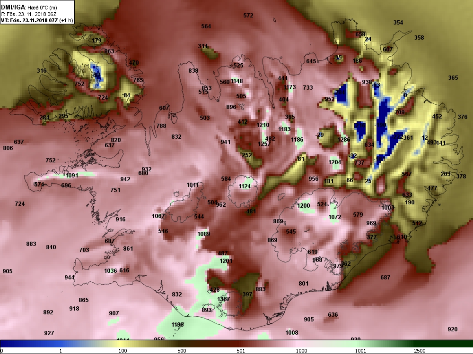Click the value 1204 on the map

[x=334, y=162]
